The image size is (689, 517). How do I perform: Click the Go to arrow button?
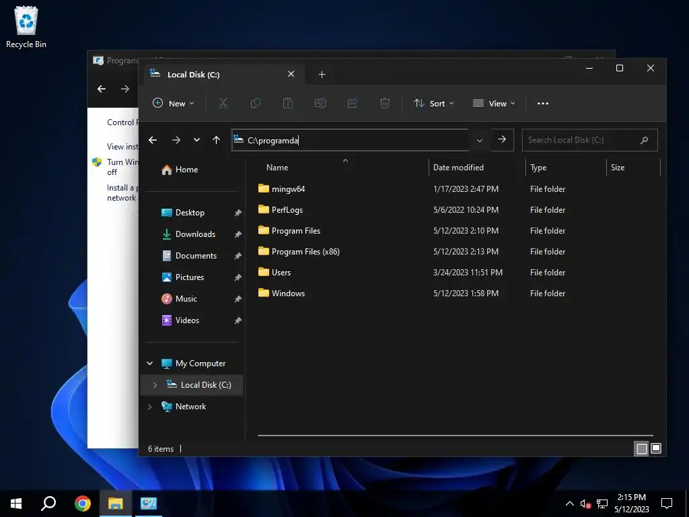502,140
